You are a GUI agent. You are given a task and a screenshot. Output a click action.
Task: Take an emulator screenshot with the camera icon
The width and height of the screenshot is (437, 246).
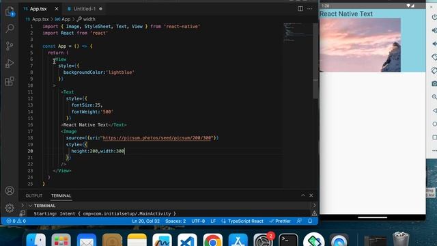(434, 83)
